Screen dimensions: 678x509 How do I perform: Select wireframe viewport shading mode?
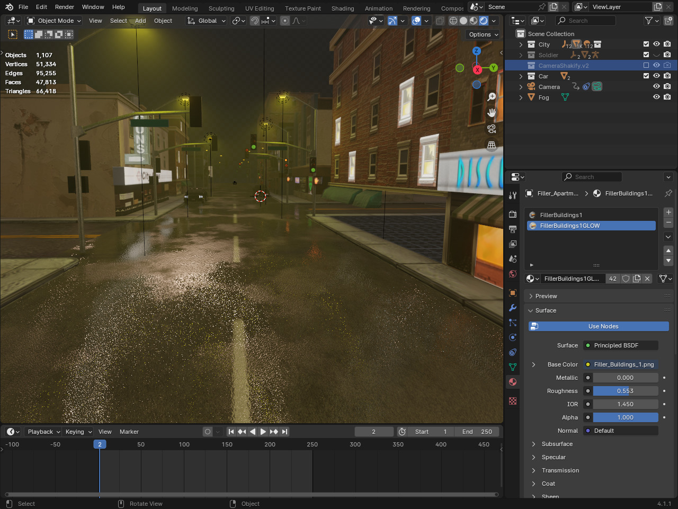(x=453, y=21)
